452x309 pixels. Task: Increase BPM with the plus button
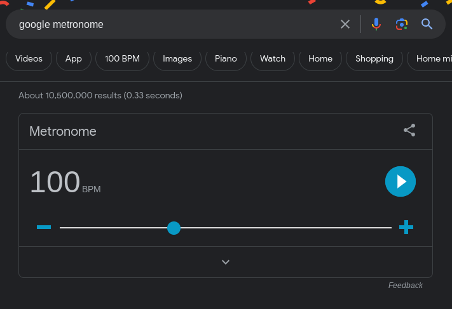click(406, 227)
